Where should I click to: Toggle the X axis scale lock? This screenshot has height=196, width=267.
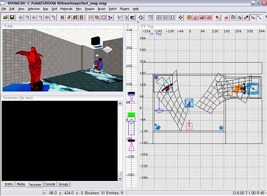[x=159, y=18]
